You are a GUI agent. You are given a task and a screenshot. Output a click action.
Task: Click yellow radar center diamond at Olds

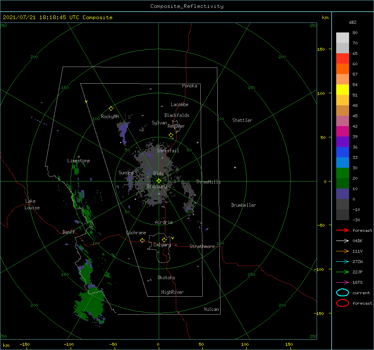(159, 181)
